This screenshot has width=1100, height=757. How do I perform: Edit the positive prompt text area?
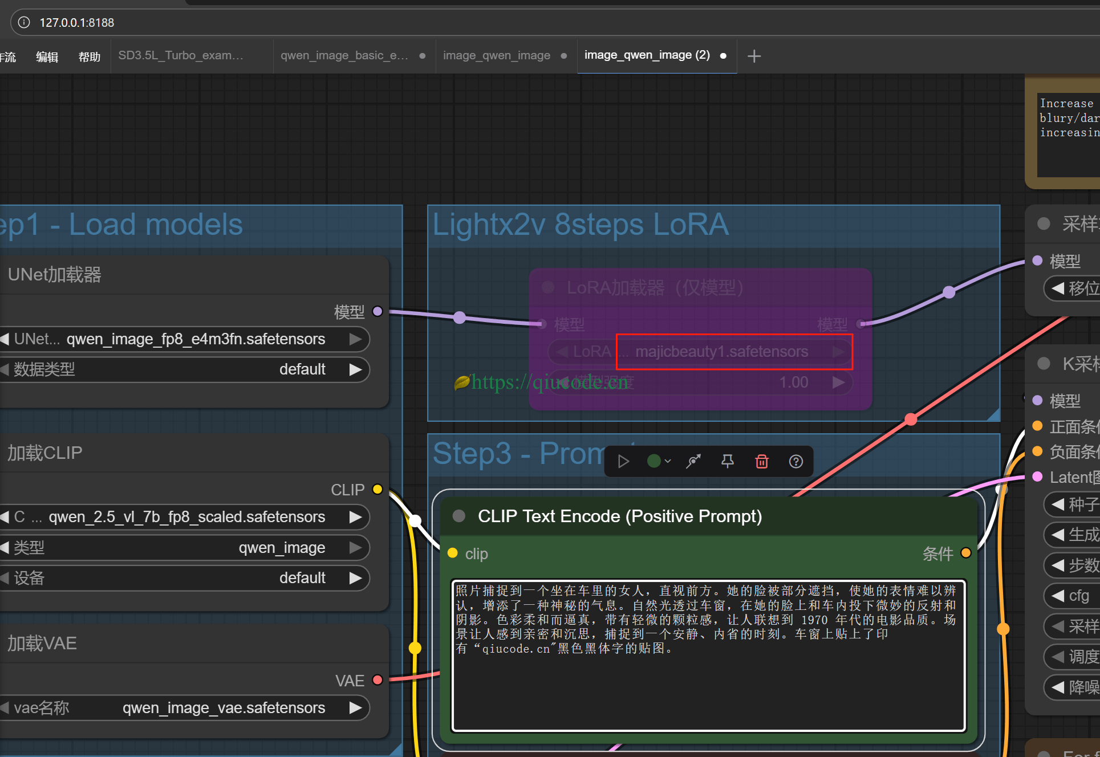[708, 655]
